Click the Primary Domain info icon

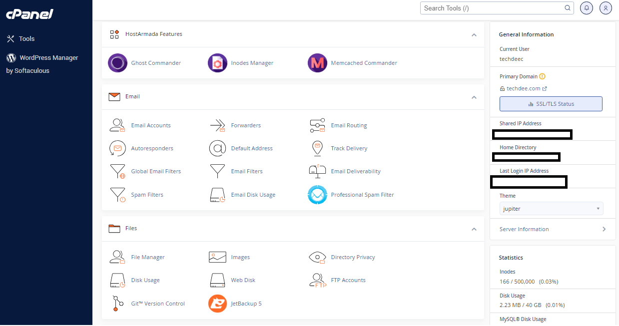click(542, 76)
